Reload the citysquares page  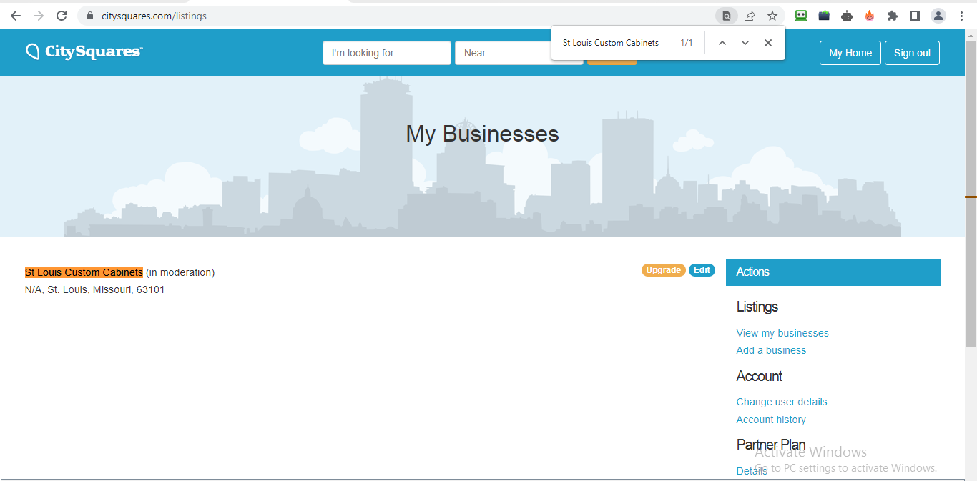62,16
